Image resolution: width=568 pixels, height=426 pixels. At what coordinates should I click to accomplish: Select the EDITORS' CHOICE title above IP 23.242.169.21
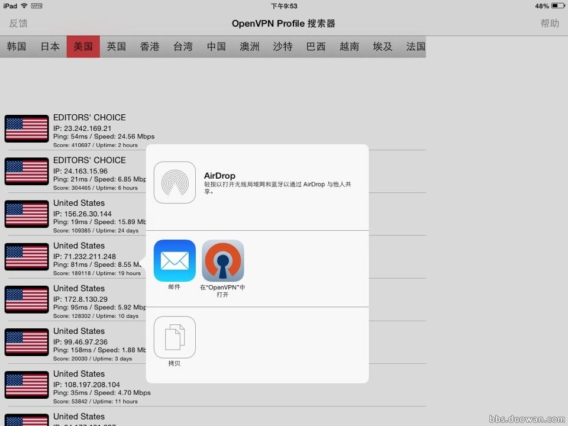[89, 118]
